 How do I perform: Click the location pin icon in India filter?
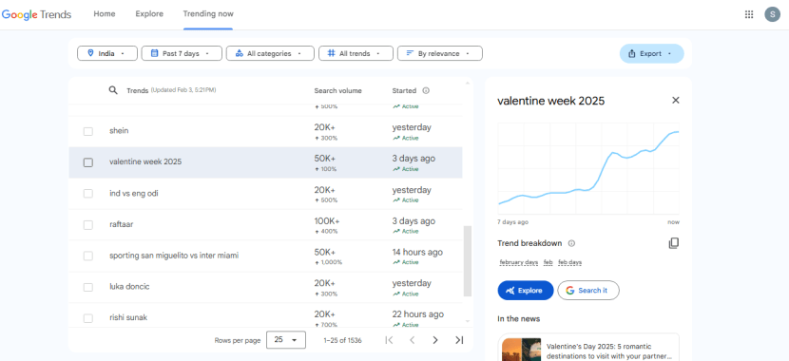(90, 53)
